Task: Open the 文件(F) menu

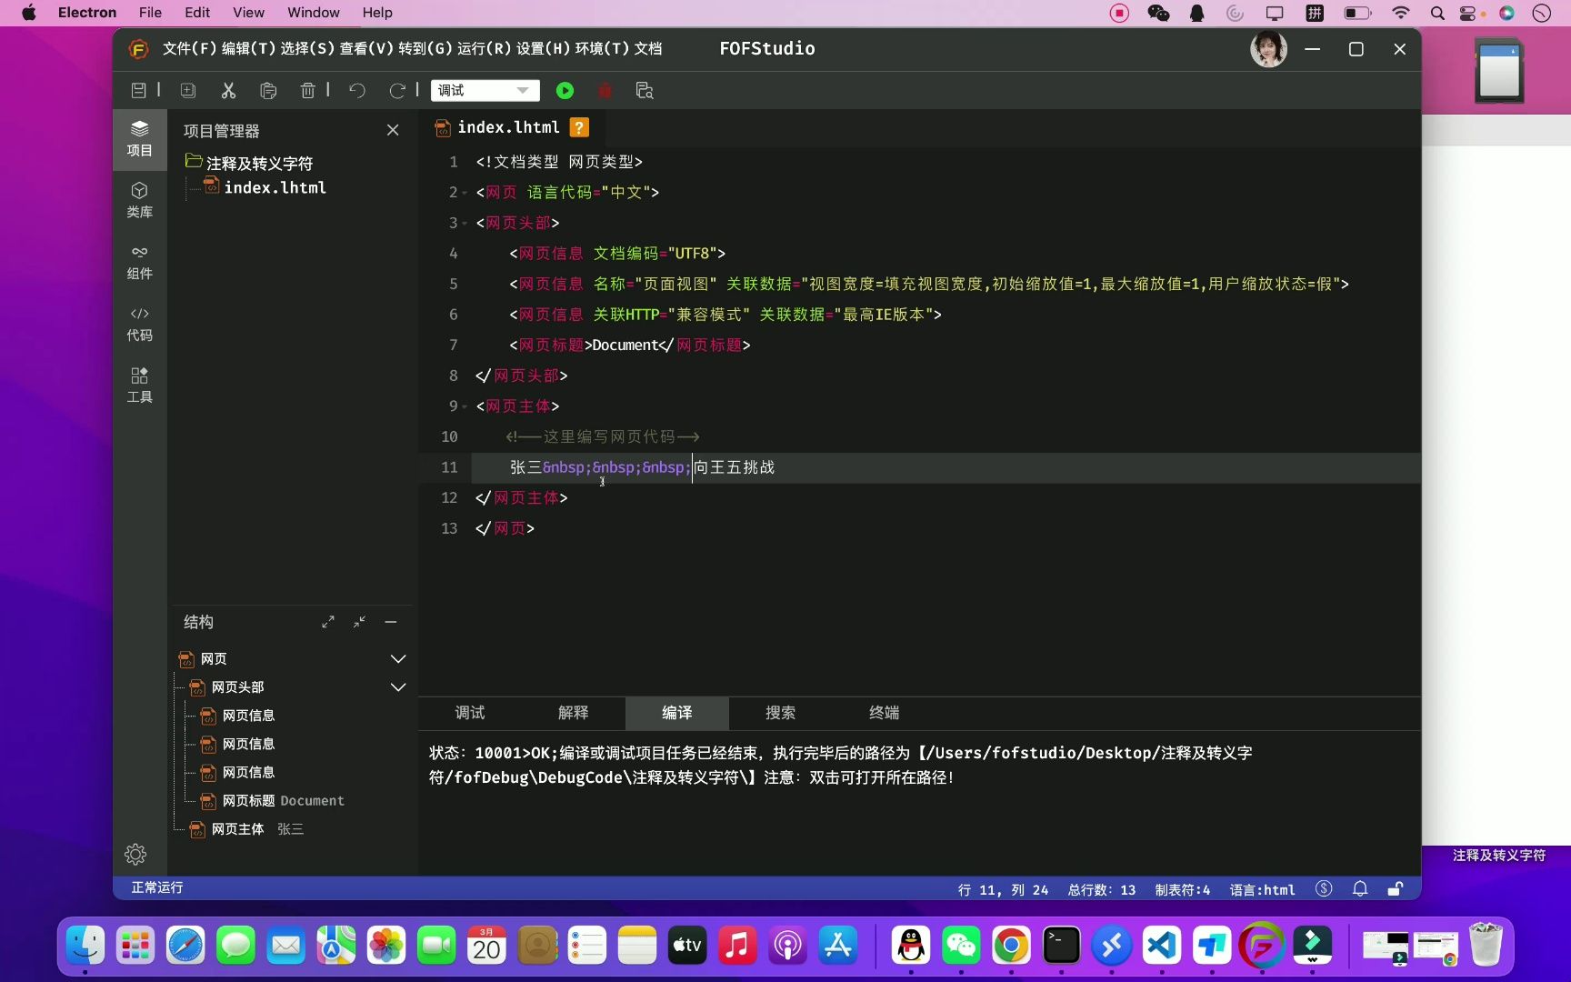Action: pyautogui.click(x=190, y=48)
